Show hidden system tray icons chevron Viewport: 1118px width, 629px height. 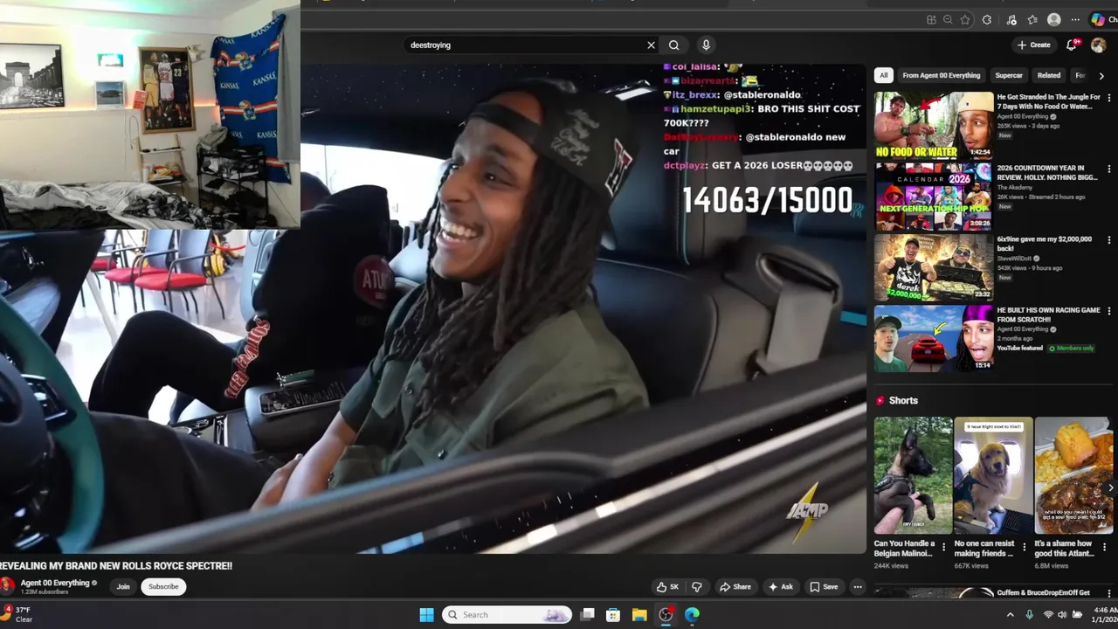[x=1011, y=615]
